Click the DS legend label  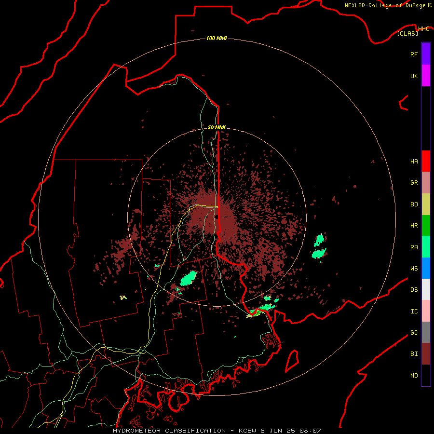pos(414,290)
